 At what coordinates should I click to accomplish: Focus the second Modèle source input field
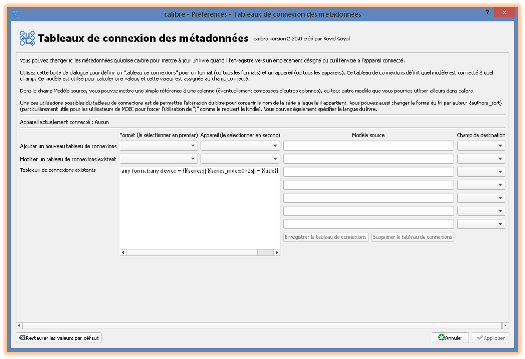coord(369,159)
